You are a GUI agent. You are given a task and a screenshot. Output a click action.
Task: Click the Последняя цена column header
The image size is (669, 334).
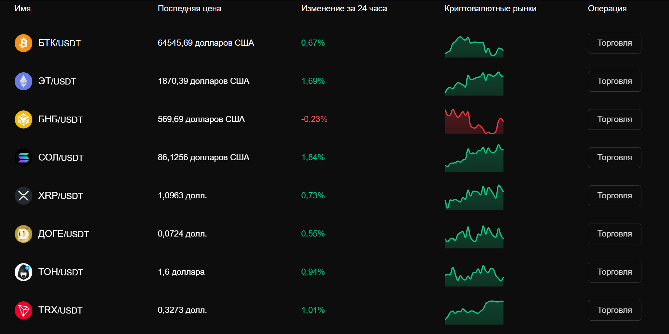click(189, 9)
